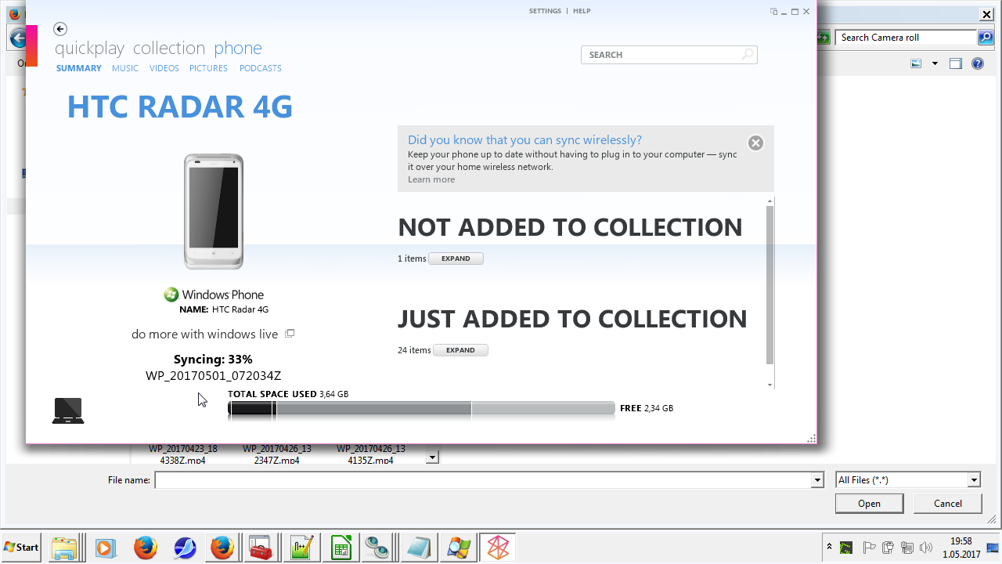Click the file list scroll down arrow
1002x564 pixels.
[433, 457]
